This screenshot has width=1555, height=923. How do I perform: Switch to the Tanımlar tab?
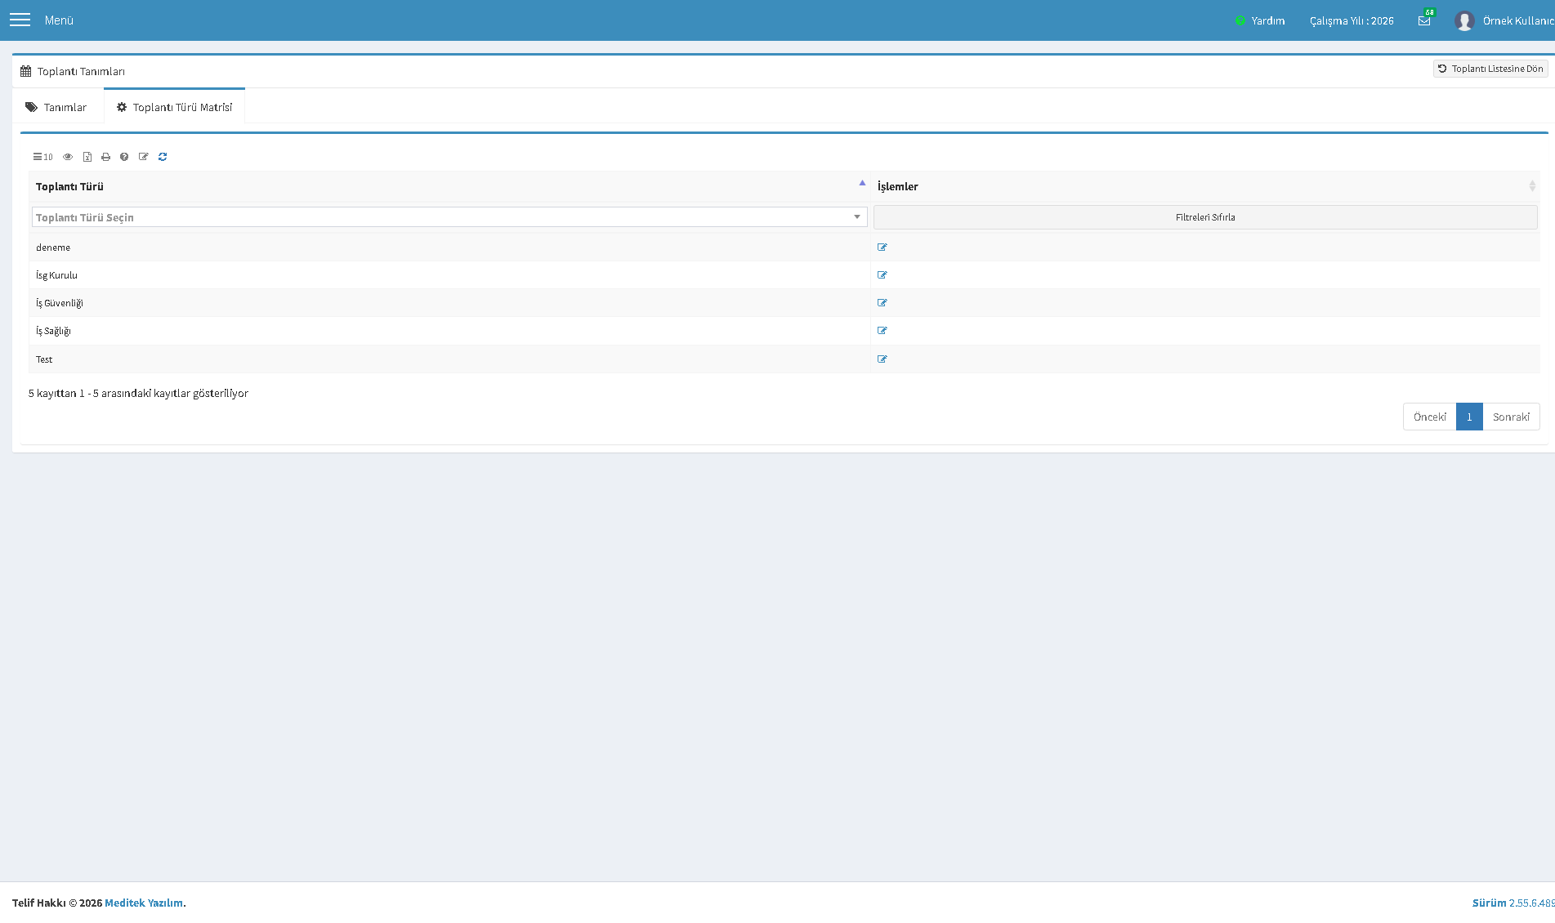point(56,107)
